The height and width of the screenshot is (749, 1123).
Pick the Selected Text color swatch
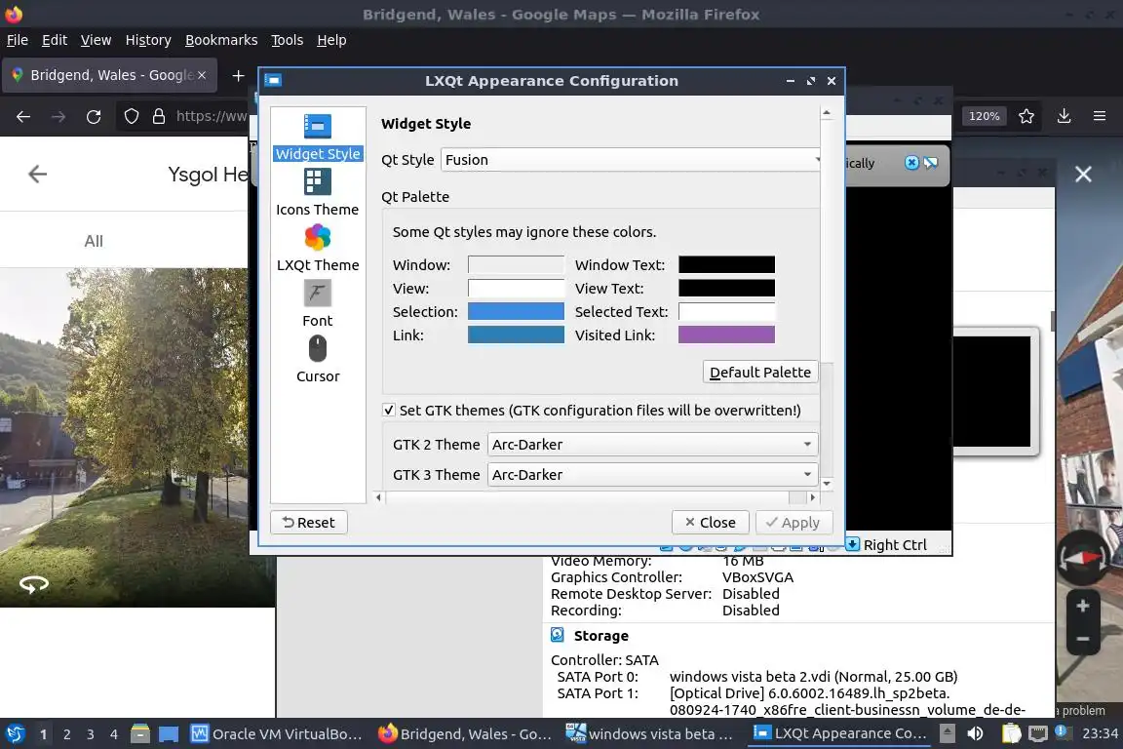[x=726, y=311]
